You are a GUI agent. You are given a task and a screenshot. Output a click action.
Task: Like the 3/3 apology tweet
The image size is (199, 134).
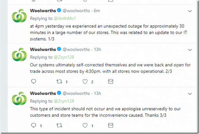85,125
